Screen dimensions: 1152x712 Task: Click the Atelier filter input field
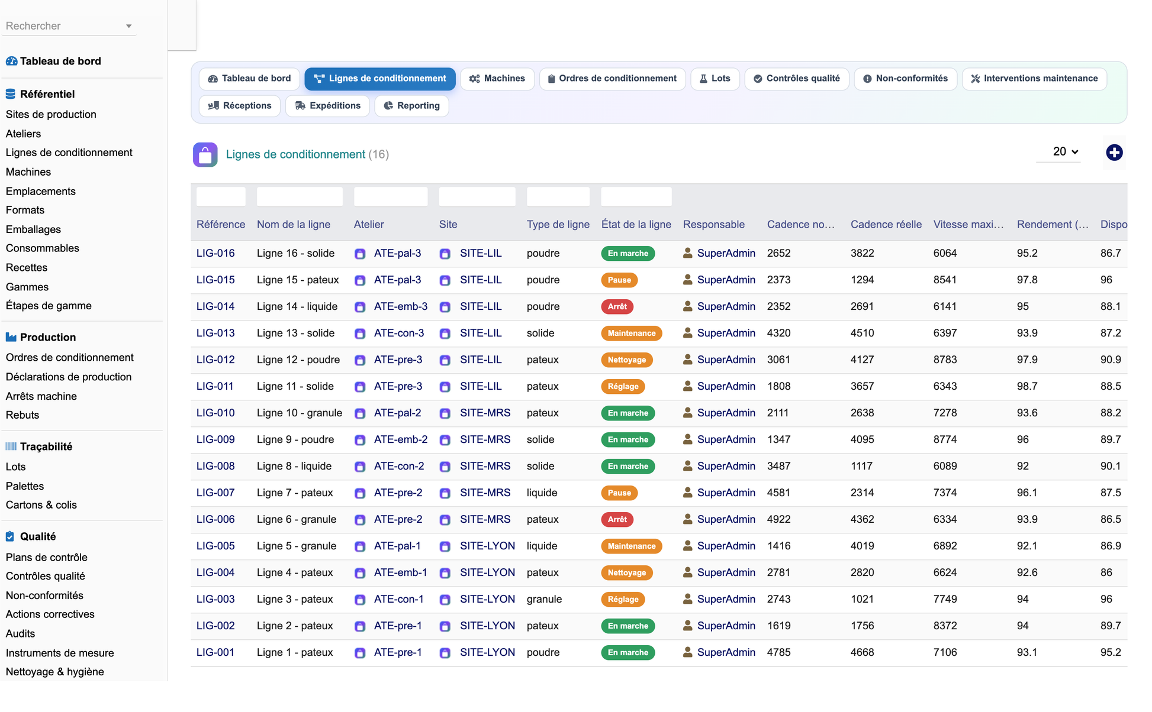(x=391, y=197)
